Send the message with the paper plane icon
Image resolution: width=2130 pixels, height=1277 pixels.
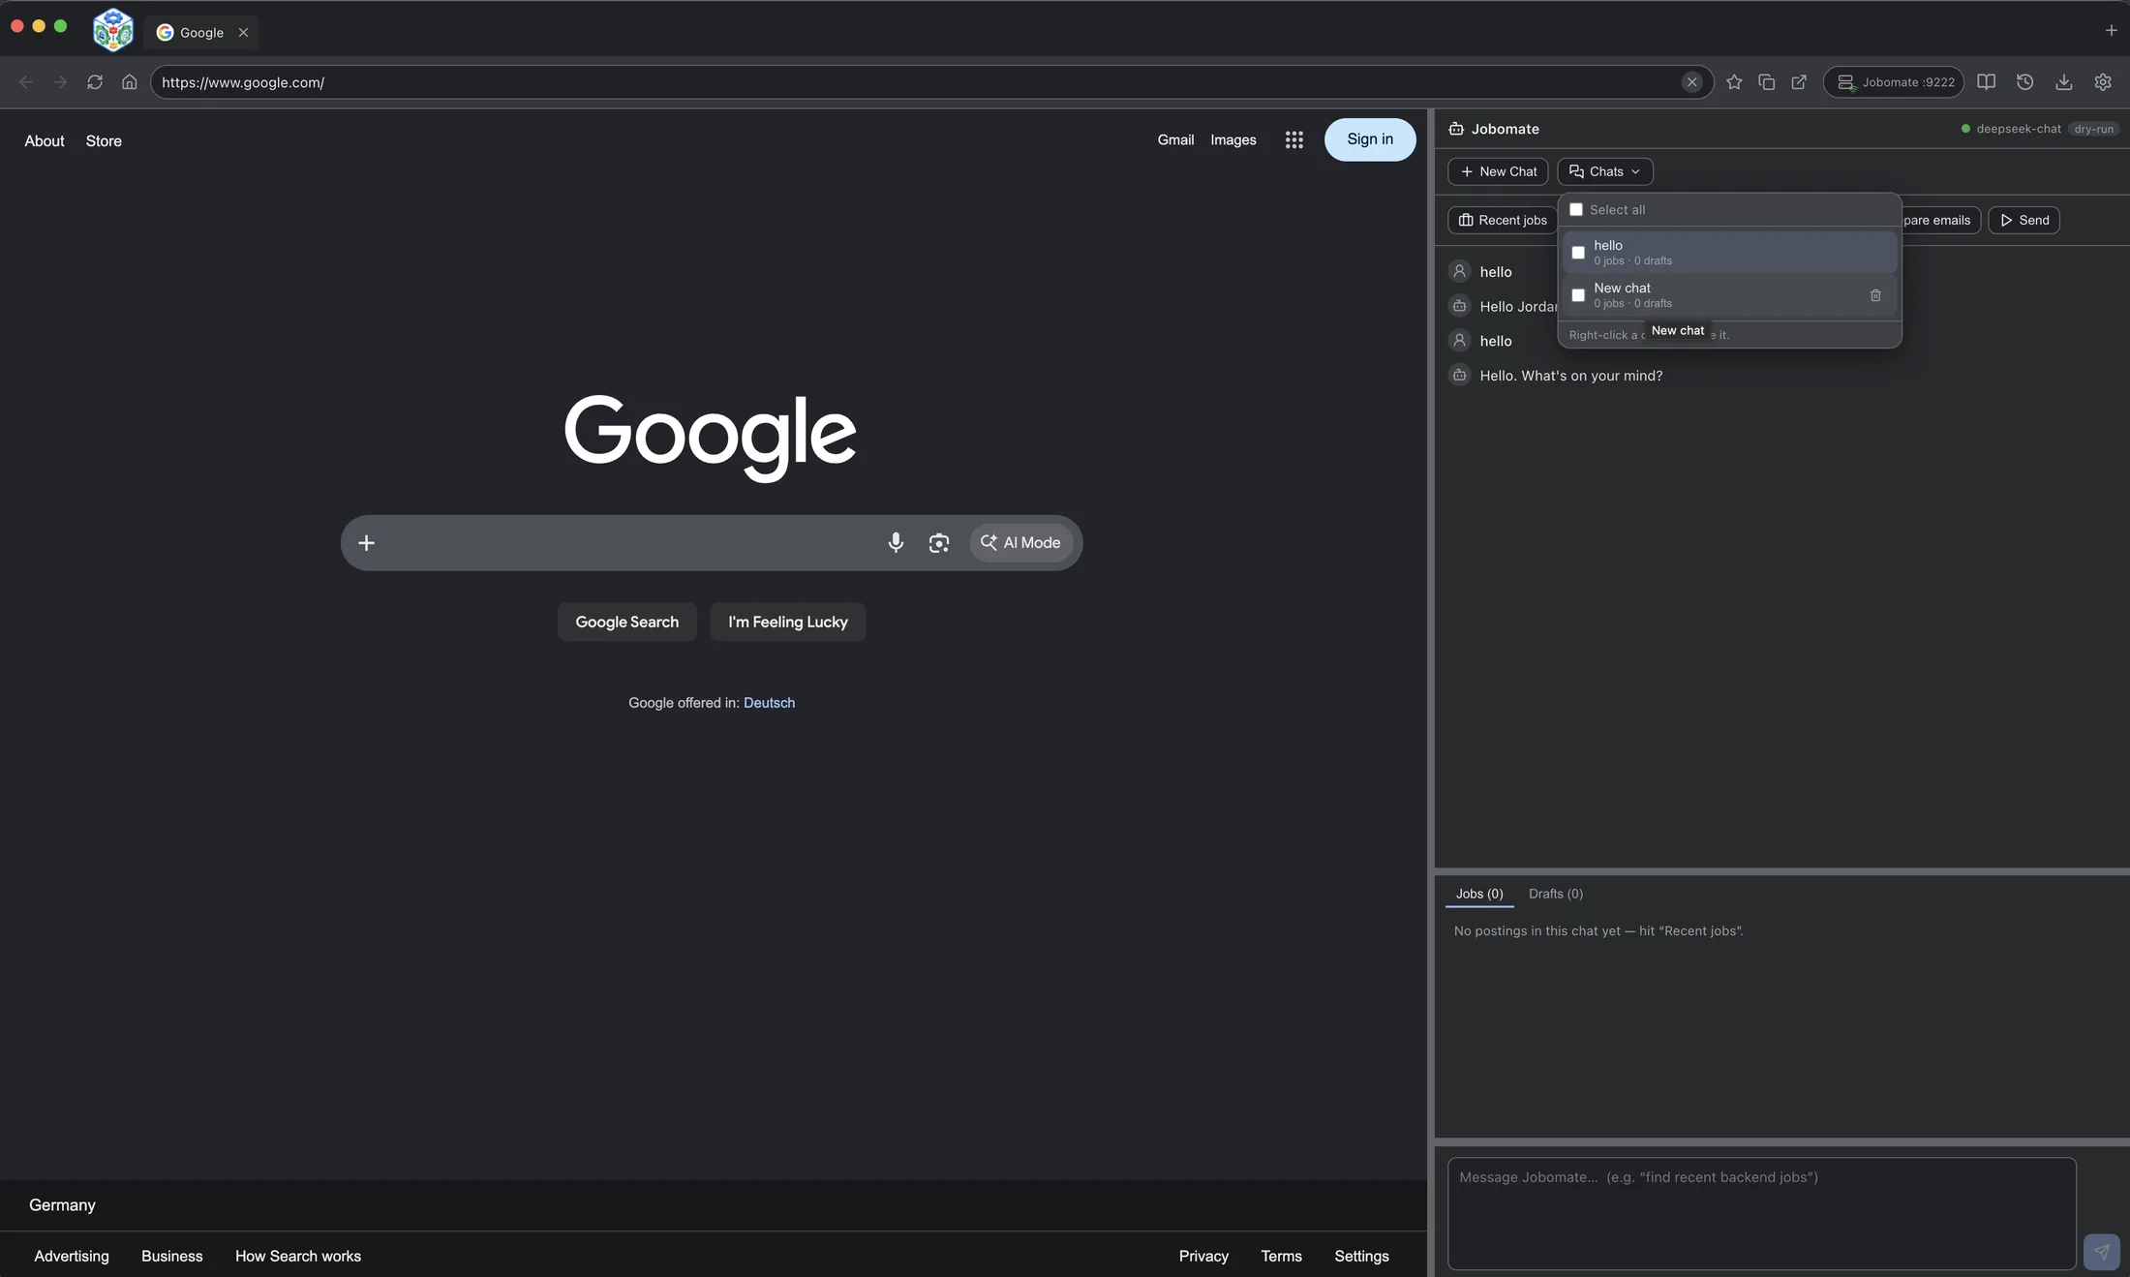click(x=2101, y=1251)
